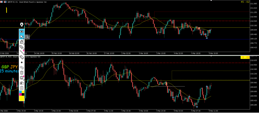The image size is (259, 113).
Task: Click the trash can to clear drawings
Action: coord(22,73)
